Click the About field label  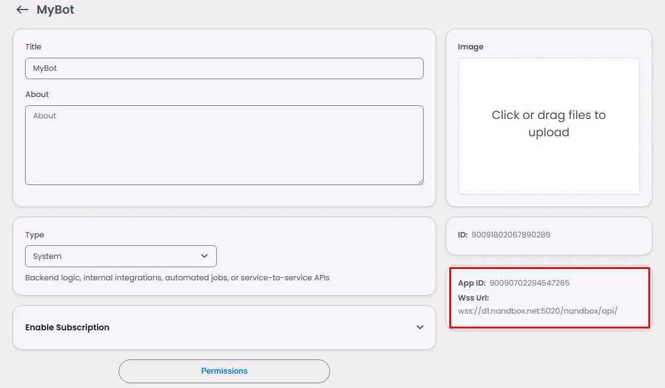(37, 95)
